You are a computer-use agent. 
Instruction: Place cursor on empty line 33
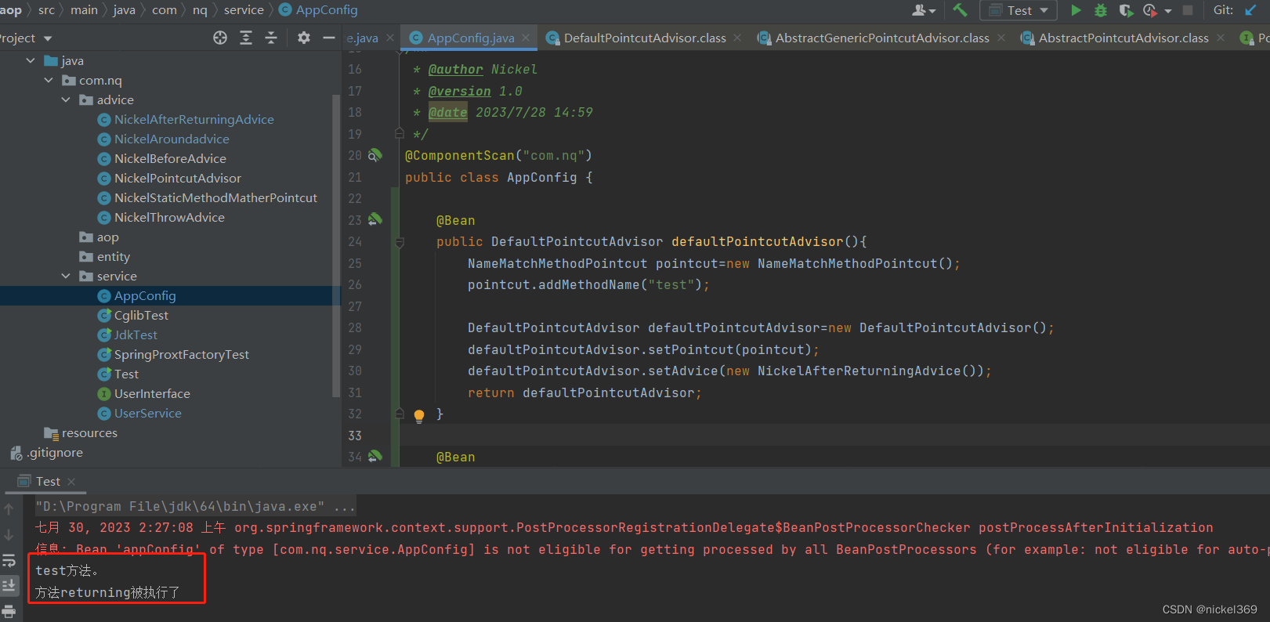click(834, 435)
